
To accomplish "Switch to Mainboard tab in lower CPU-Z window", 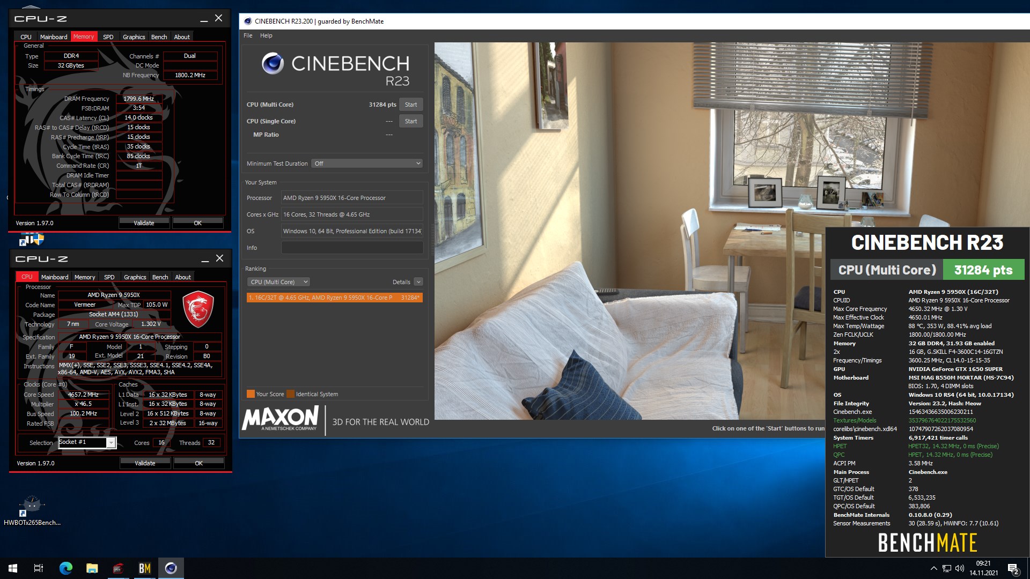I will point(55,277).
